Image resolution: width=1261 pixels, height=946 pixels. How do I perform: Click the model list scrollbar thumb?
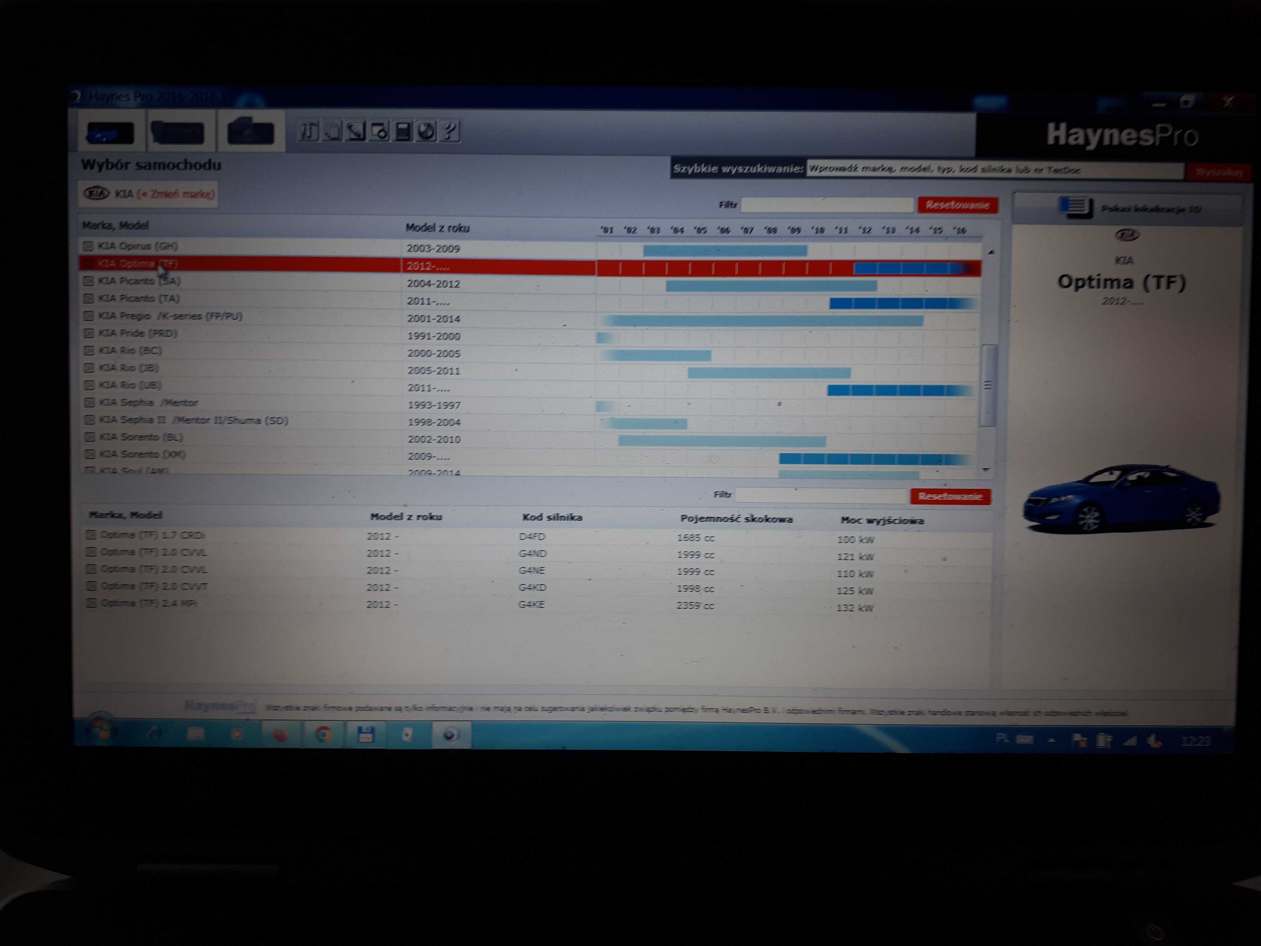click(988, 385)
